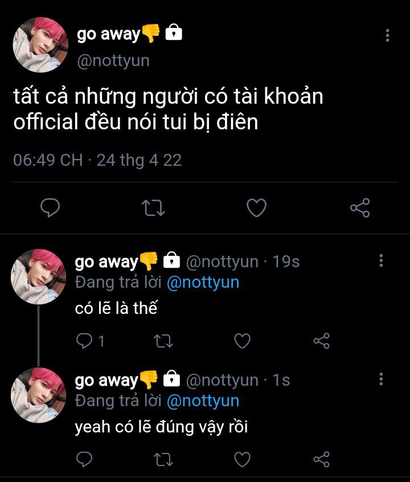Reply to "yeah có lẽ đúng vậy rồi"
The image size is (410, 482).
click(x=84, y=459)
